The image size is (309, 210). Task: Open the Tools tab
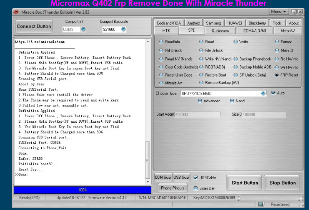[x=277, y=23]
